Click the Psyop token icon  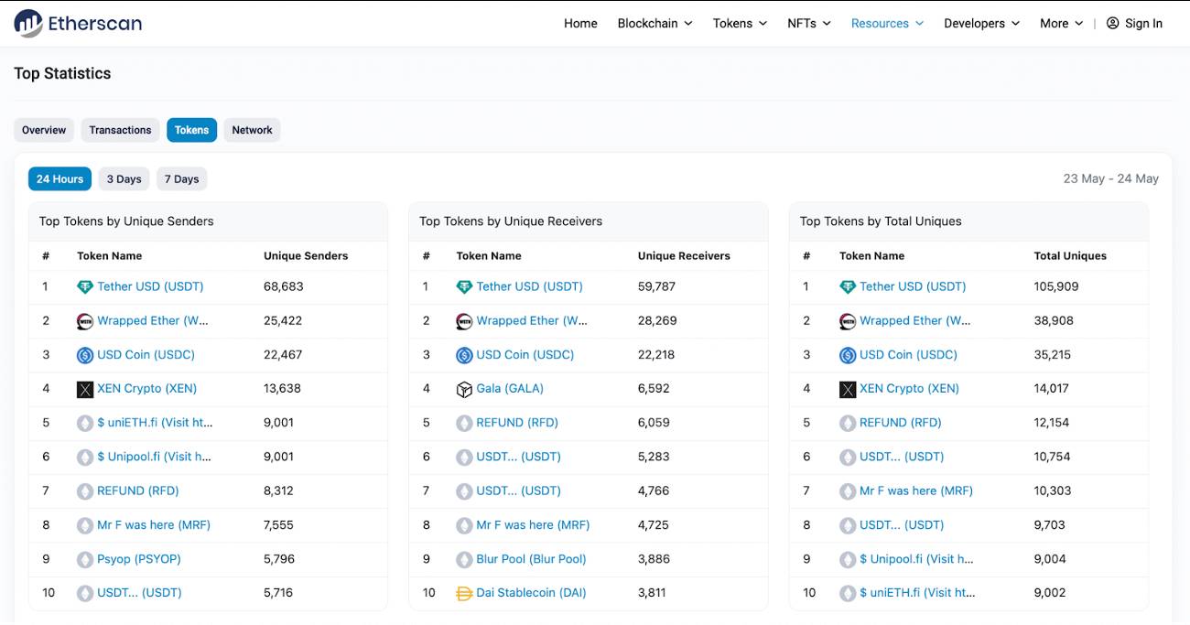click(85, 559)
